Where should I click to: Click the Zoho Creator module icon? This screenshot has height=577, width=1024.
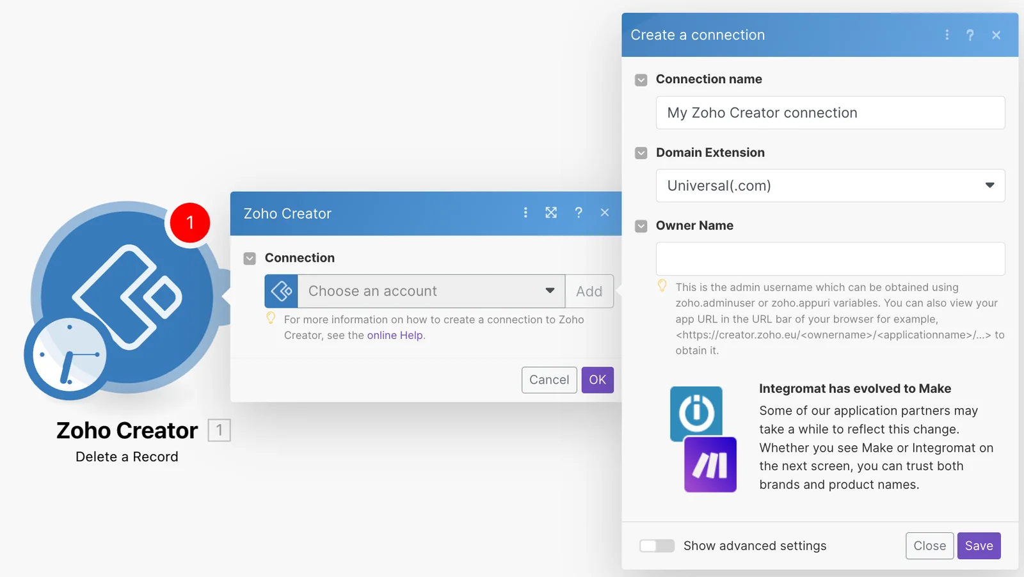tap(127, 297)
